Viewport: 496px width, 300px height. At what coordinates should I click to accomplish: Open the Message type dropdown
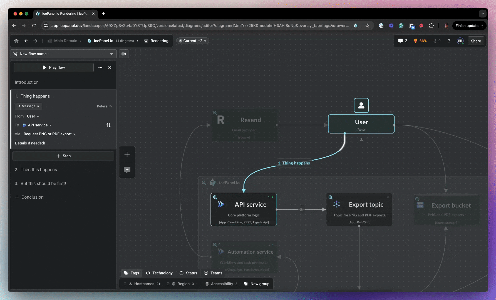pyautogui.click(x=28, y=106)
